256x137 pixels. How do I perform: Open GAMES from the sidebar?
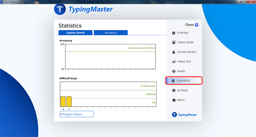[x=181, y=71]
